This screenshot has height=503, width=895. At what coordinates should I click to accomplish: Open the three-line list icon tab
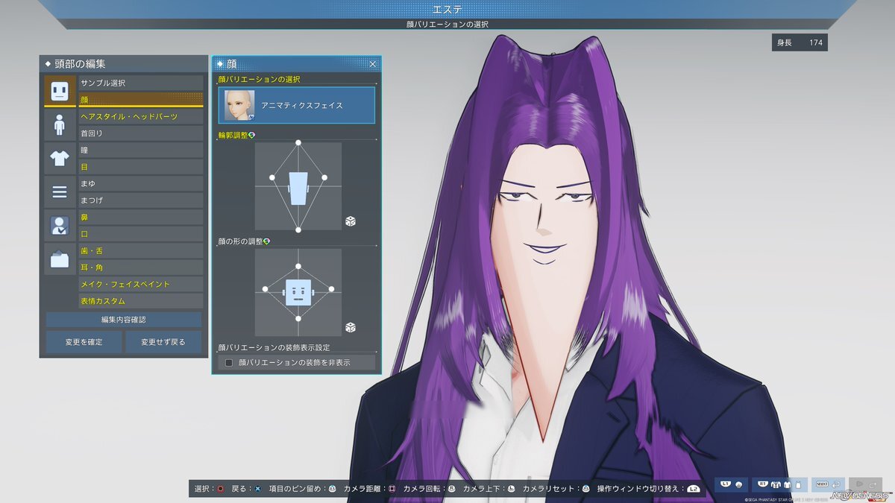60,192
